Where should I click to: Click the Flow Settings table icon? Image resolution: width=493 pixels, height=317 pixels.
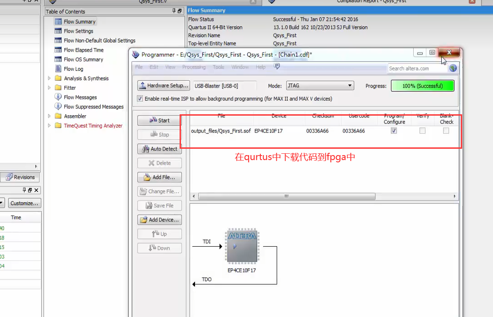coord(58,31)
